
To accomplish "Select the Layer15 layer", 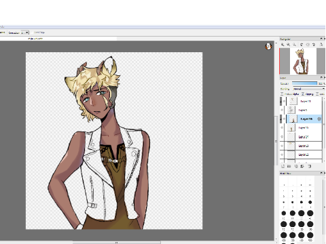I will coord(301,128).
